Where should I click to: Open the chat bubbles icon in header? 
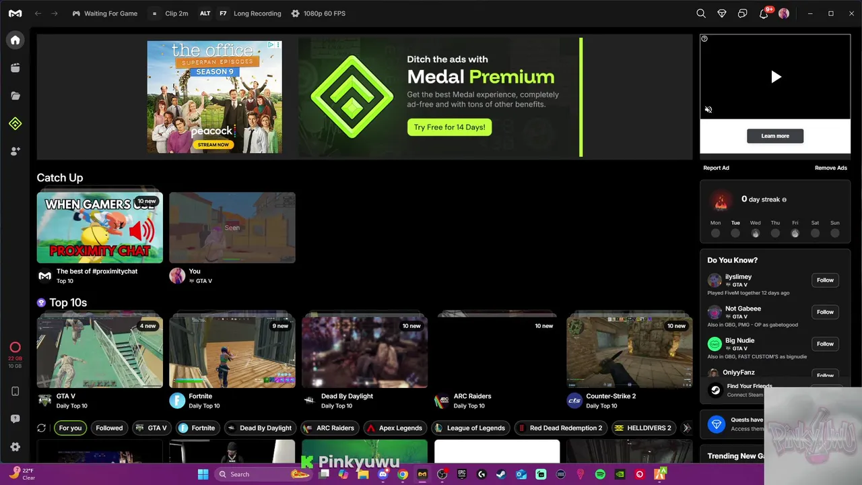click(743, 13)
